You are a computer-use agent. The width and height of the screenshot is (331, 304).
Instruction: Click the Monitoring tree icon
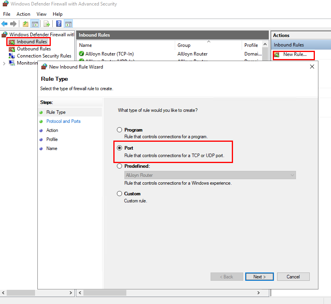coord(11,63)
